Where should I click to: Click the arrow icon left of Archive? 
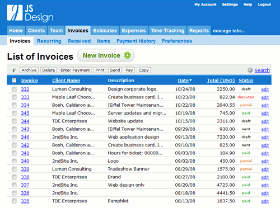14,70
